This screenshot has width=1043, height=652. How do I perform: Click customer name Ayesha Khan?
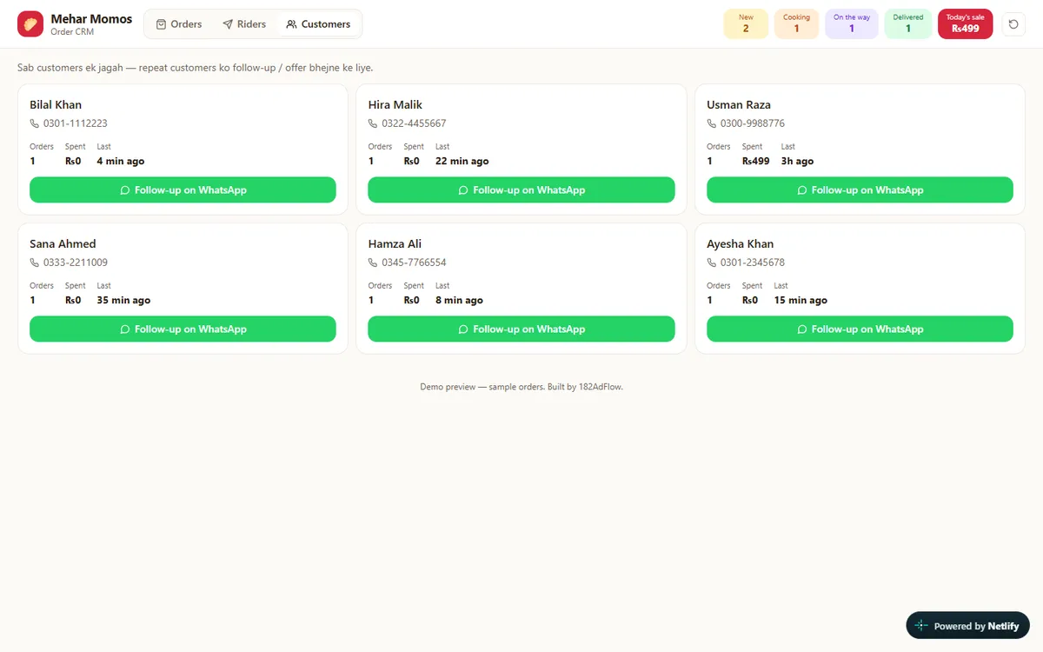[x=740, y=243]
